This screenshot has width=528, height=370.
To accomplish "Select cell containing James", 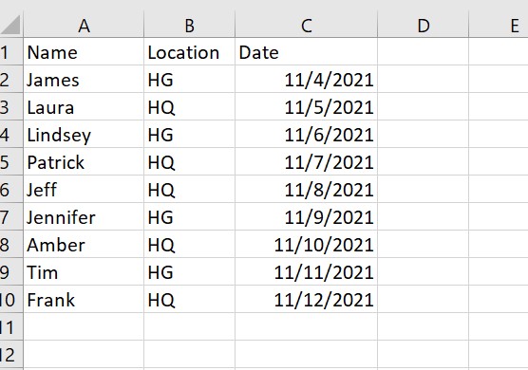I will click(x=84, y=80).
